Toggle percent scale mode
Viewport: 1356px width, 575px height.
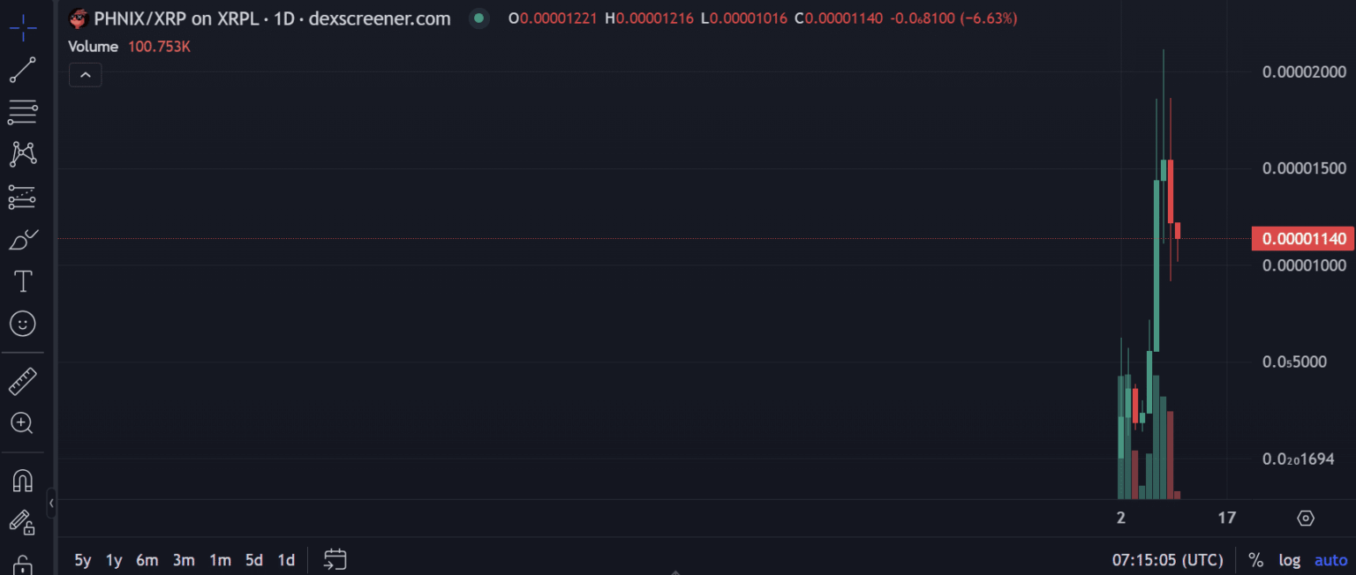click(x=1255, y=560)
